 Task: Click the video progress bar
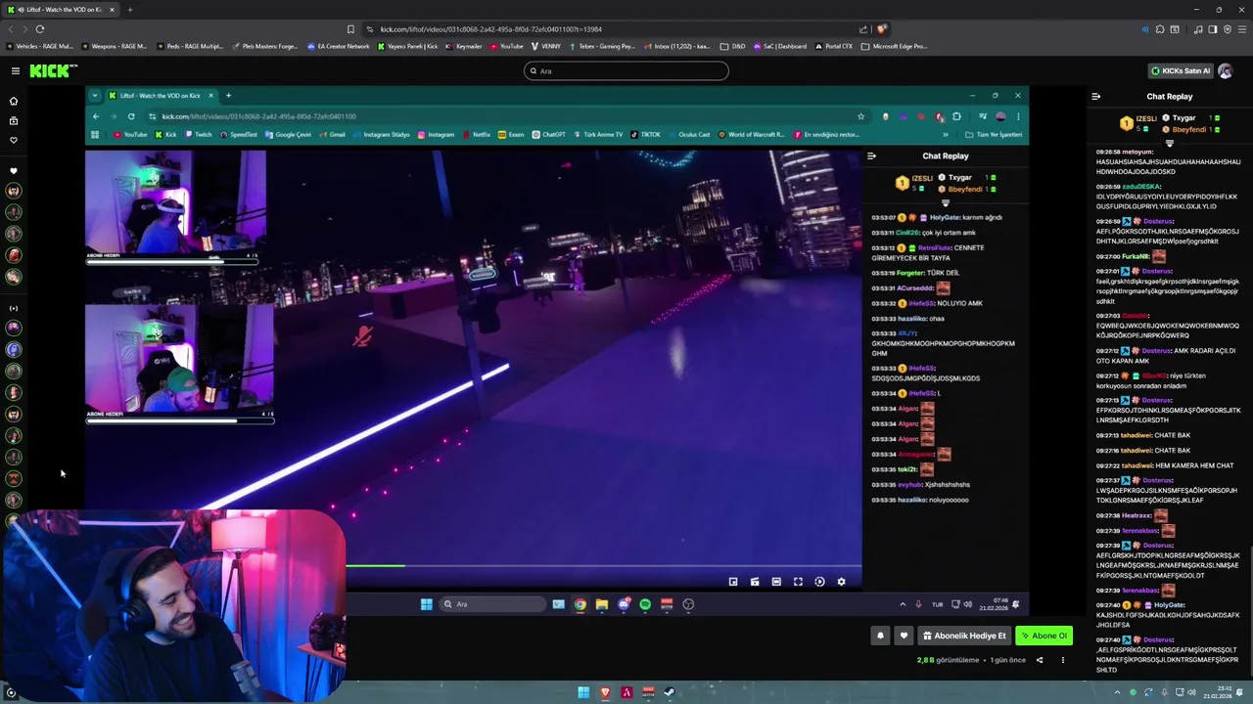coord(603,565)
